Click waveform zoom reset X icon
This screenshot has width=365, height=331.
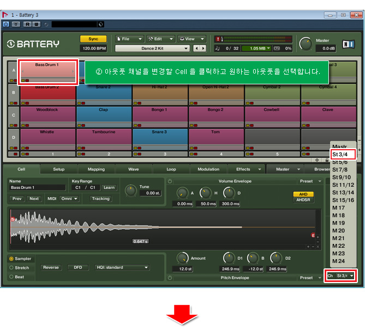pyautogui.click(x=318, y=247)
